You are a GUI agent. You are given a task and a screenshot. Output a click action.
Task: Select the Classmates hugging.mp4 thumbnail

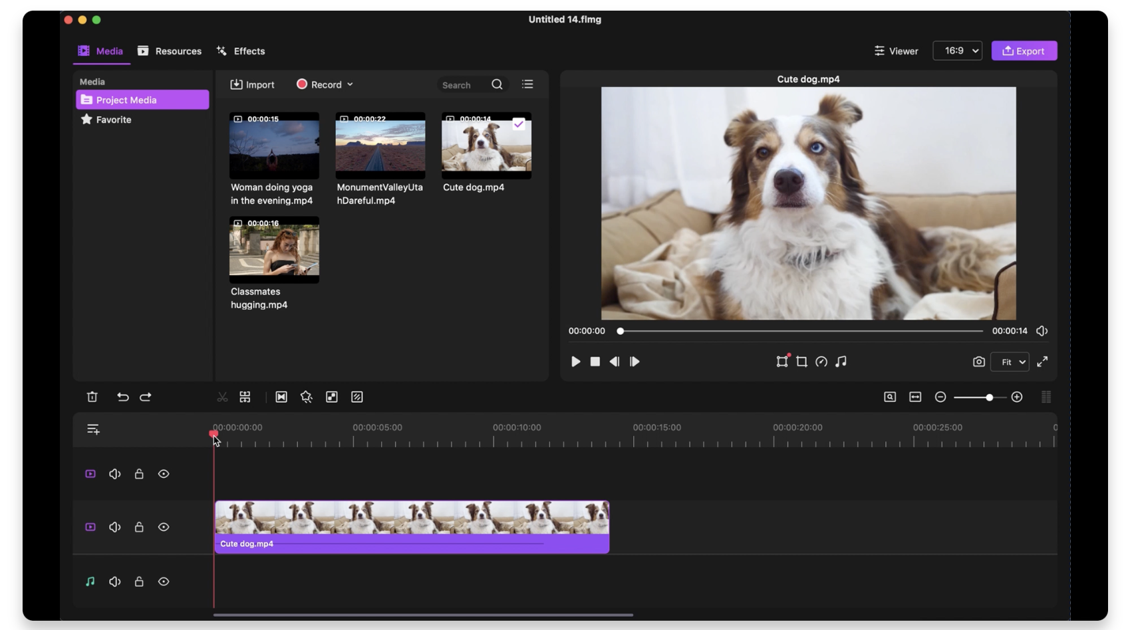coord(274,250)
